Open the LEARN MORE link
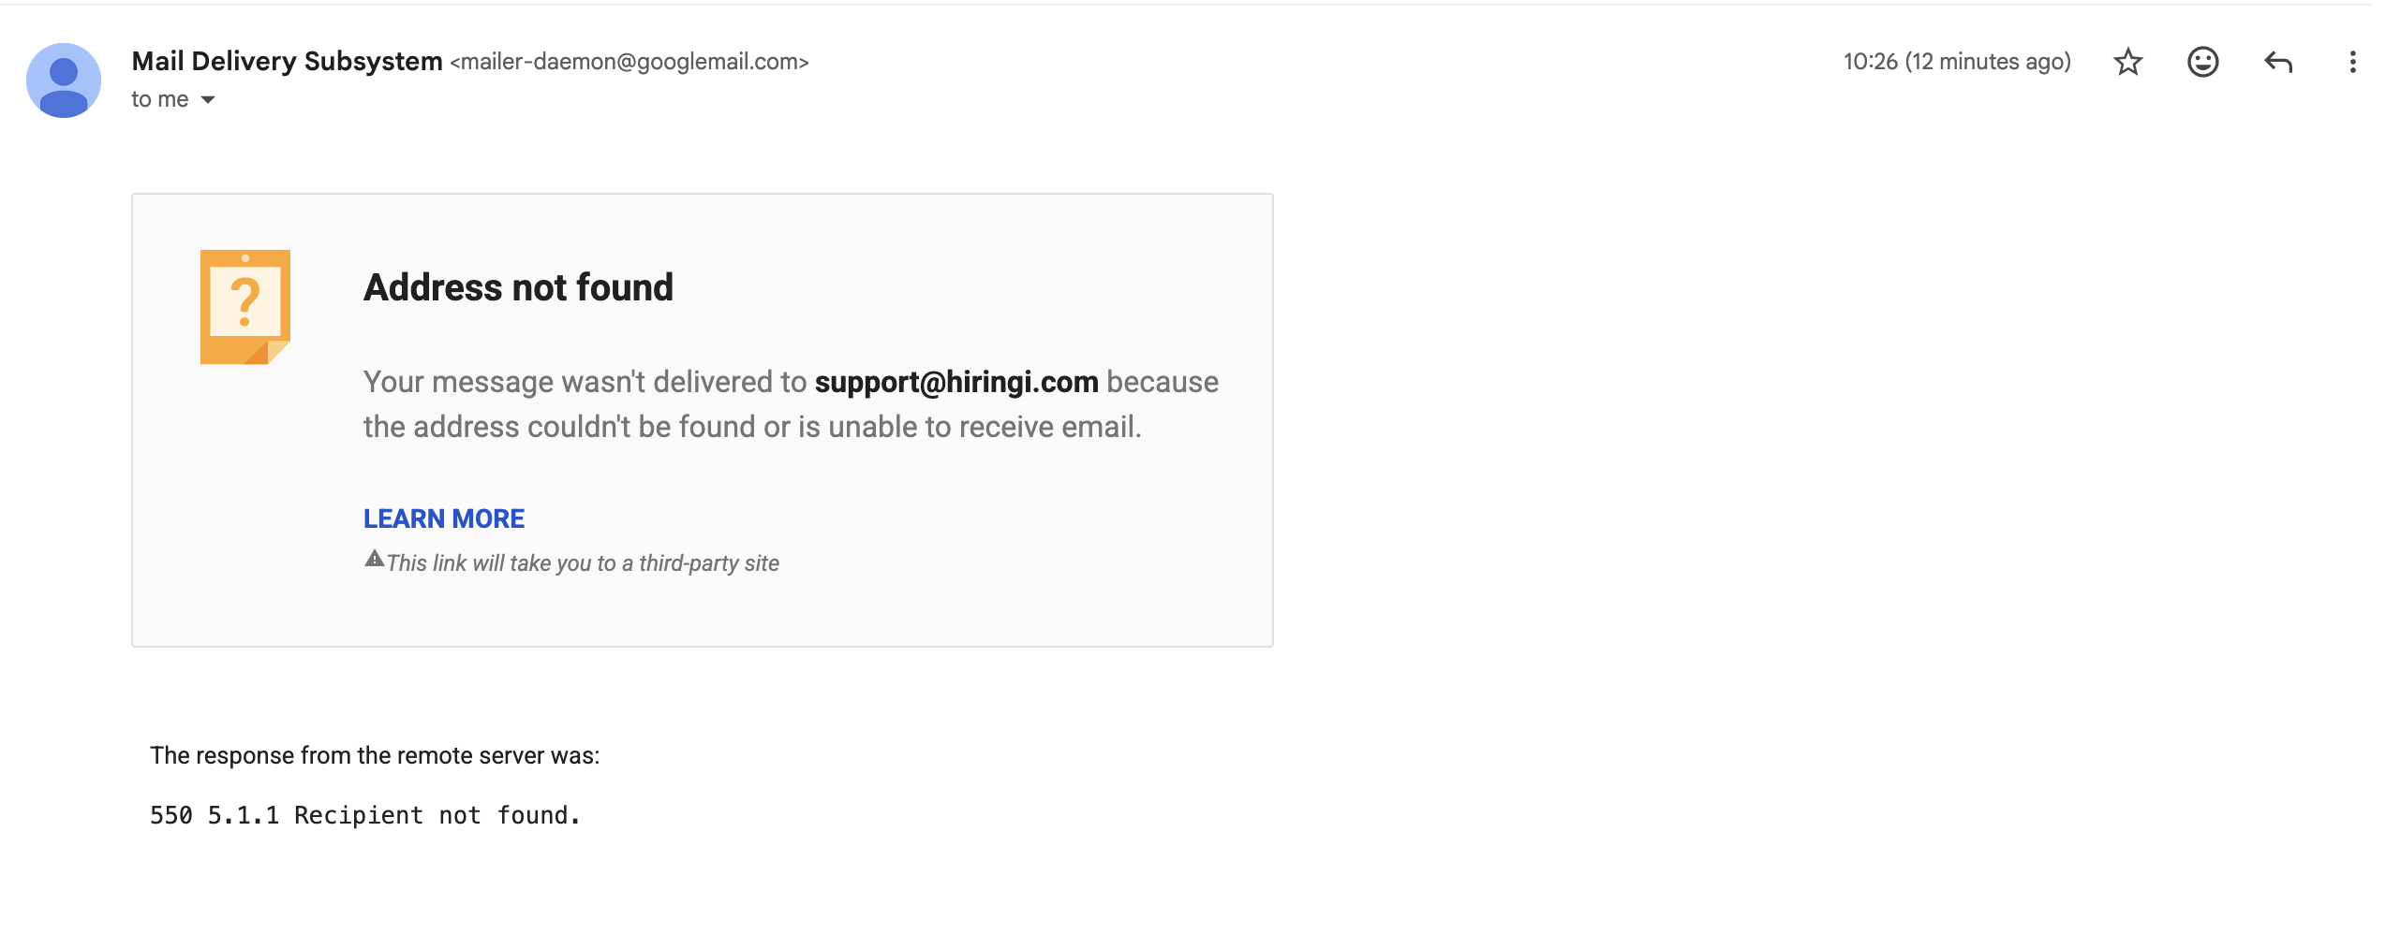This screenshot has width=2385, height=934. pos(444,518)
